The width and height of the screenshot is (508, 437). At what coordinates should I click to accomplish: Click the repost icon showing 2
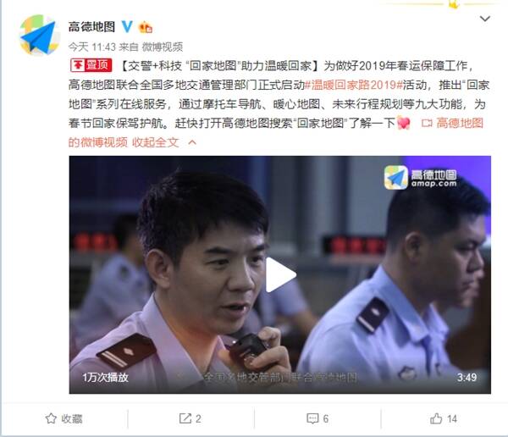[185, 418]
